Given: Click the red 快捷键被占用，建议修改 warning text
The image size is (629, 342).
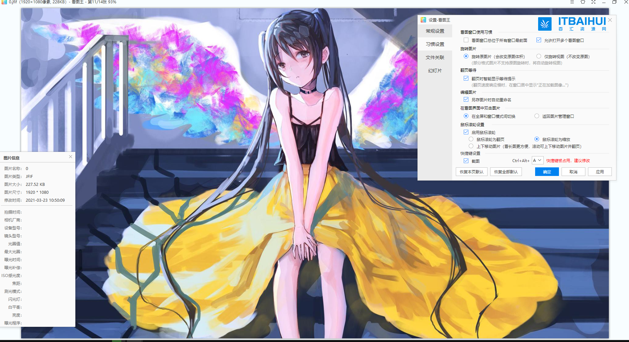Looking at the screenshot, I should pyautogui.click(x=568, y=161).
